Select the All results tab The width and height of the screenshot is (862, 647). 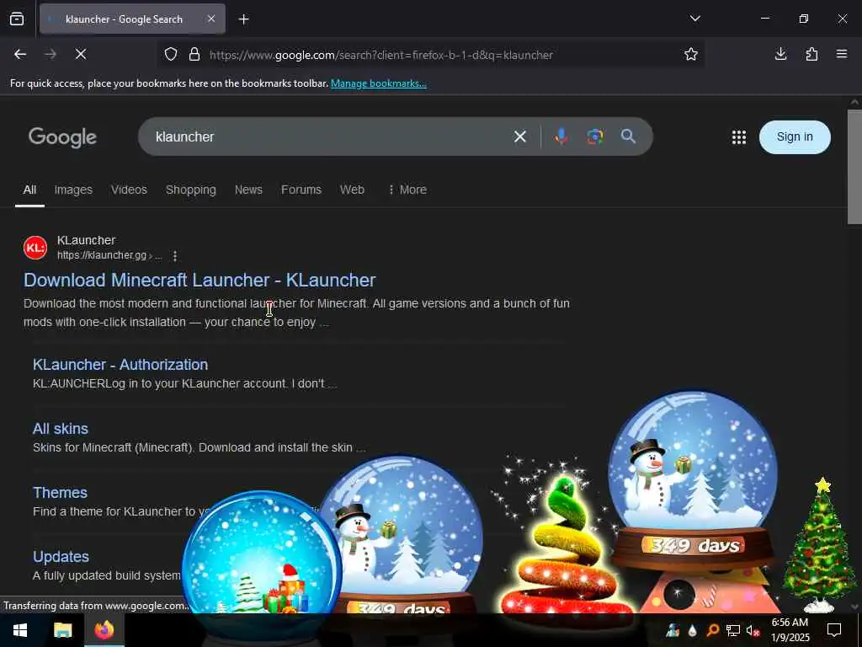tap(29, 190)
